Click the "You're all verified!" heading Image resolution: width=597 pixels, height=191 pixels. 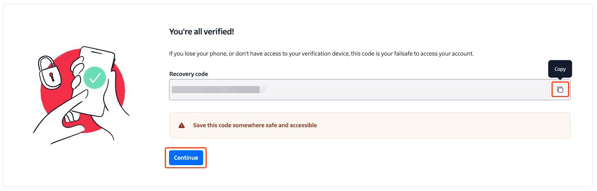[202, 32]
